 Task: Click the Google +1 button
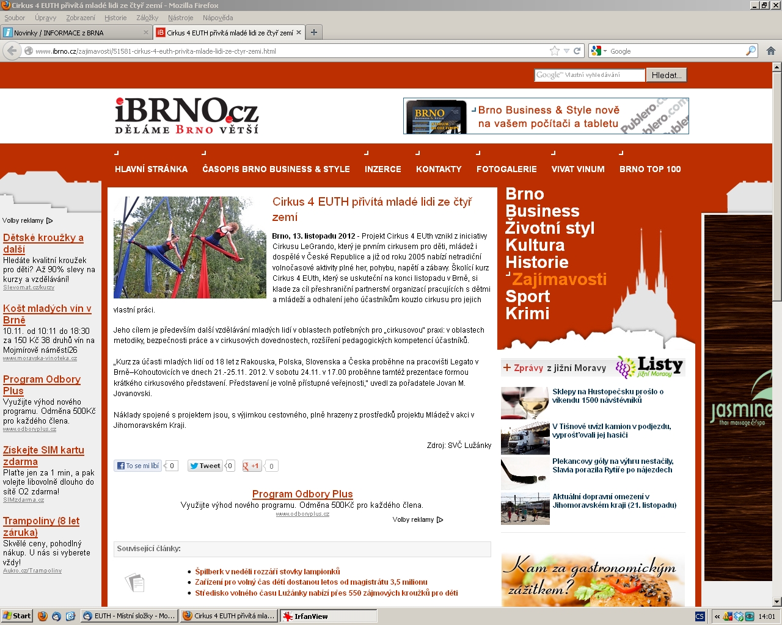(x=252, y=466)
